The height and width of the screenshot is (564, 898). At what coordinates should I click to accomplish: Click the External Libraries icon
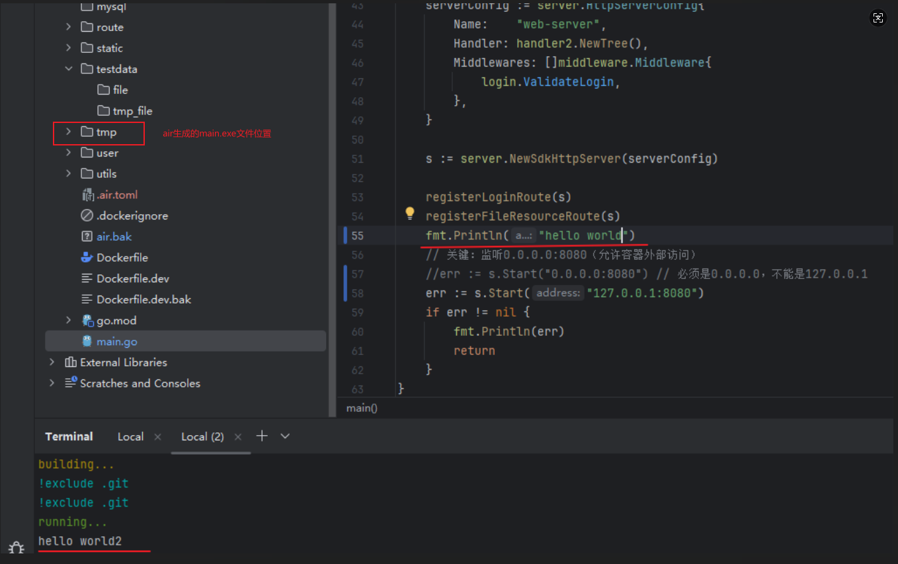point(71,362)
